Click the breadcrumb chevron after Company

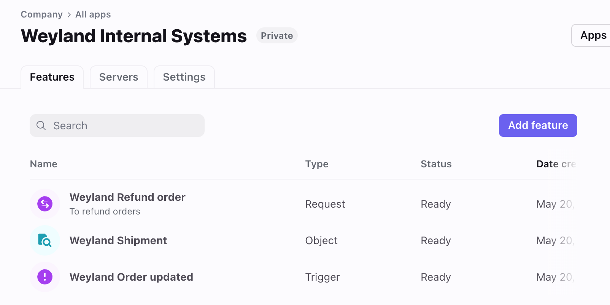coord(69,15)
